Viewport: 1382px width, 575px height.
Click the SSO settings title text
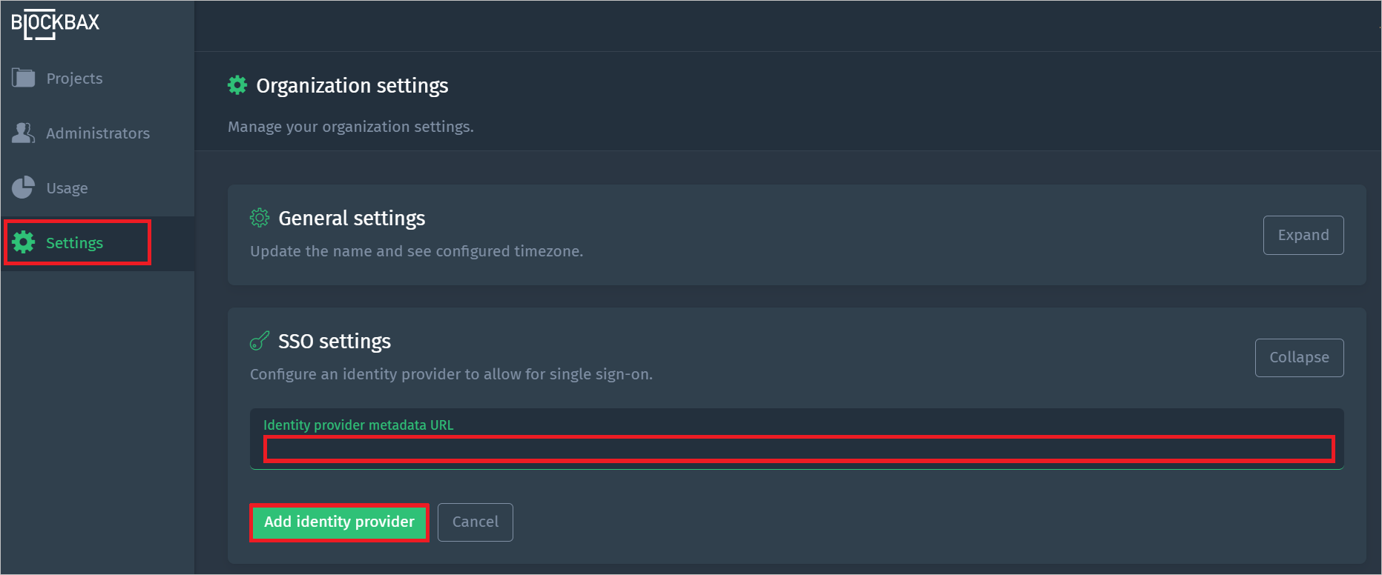335,341
